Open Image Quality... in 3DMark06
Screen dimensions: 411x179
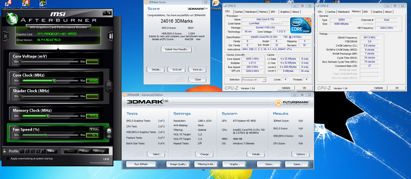pos(179,164)
